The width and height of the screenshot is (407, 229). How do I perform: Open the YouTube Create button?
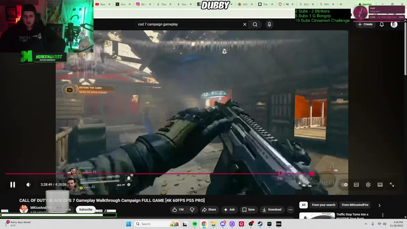(365, 24)
